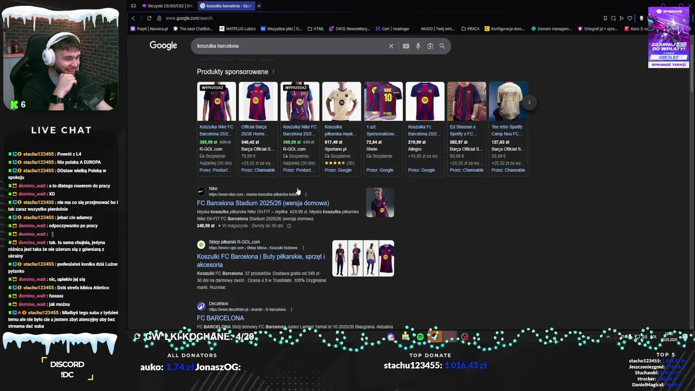
Task: Reload the Google results page
Action: [149, 18]
